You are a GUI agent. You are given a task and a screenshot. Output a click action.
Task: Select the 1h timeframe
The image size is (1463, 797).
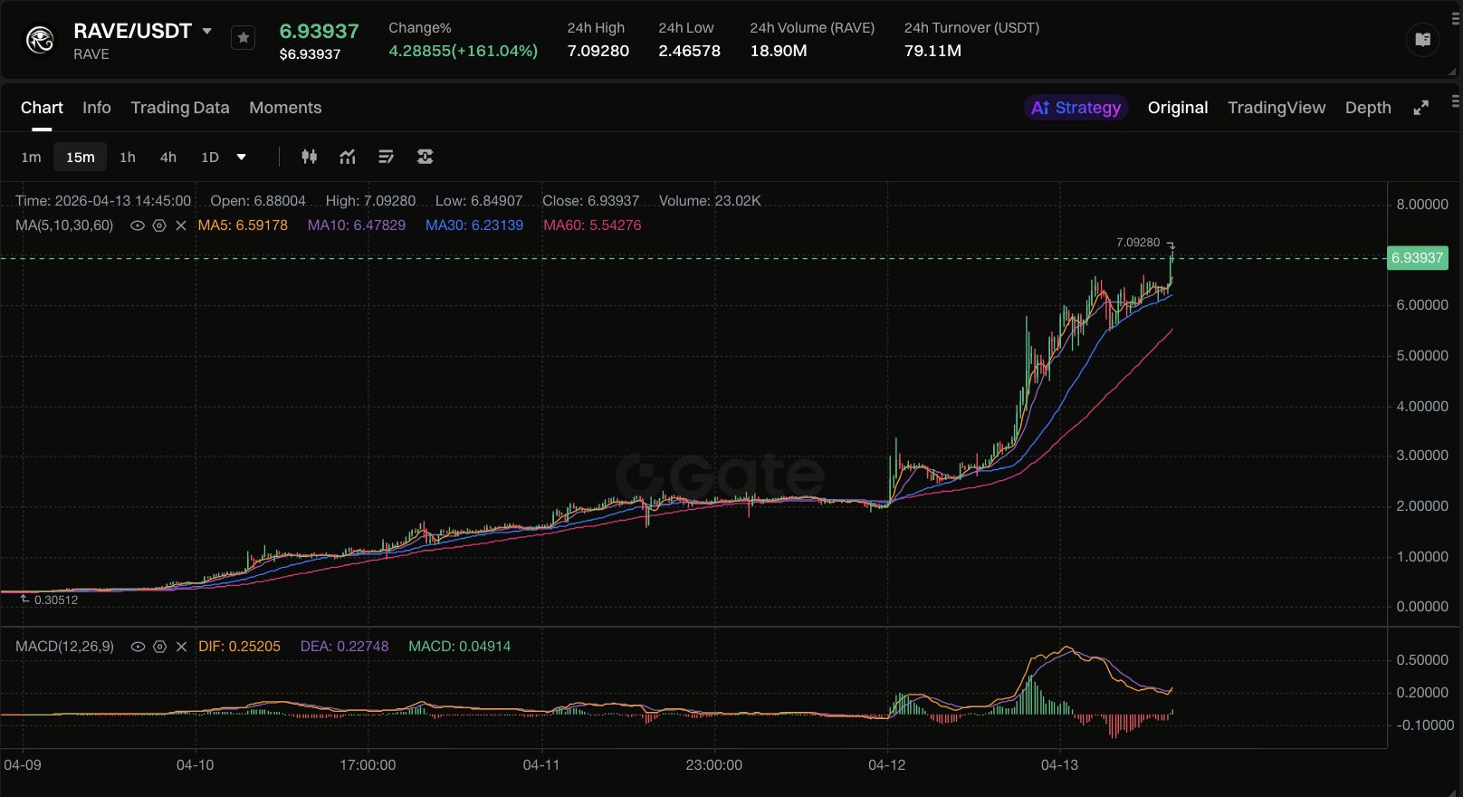(x=128, y=158)
